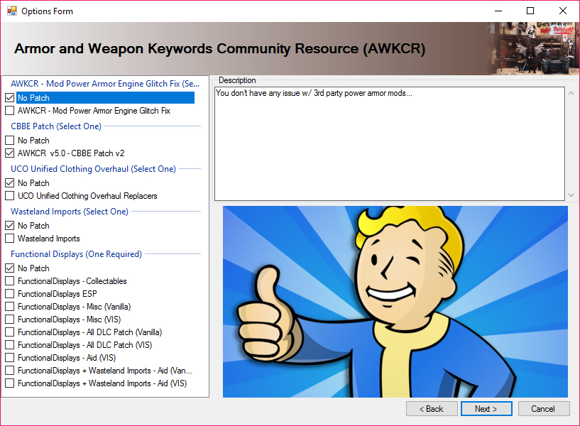580x426 pixels.
Task: Click the Wasteland Imports (Select One) header
Action: (70, 212)
